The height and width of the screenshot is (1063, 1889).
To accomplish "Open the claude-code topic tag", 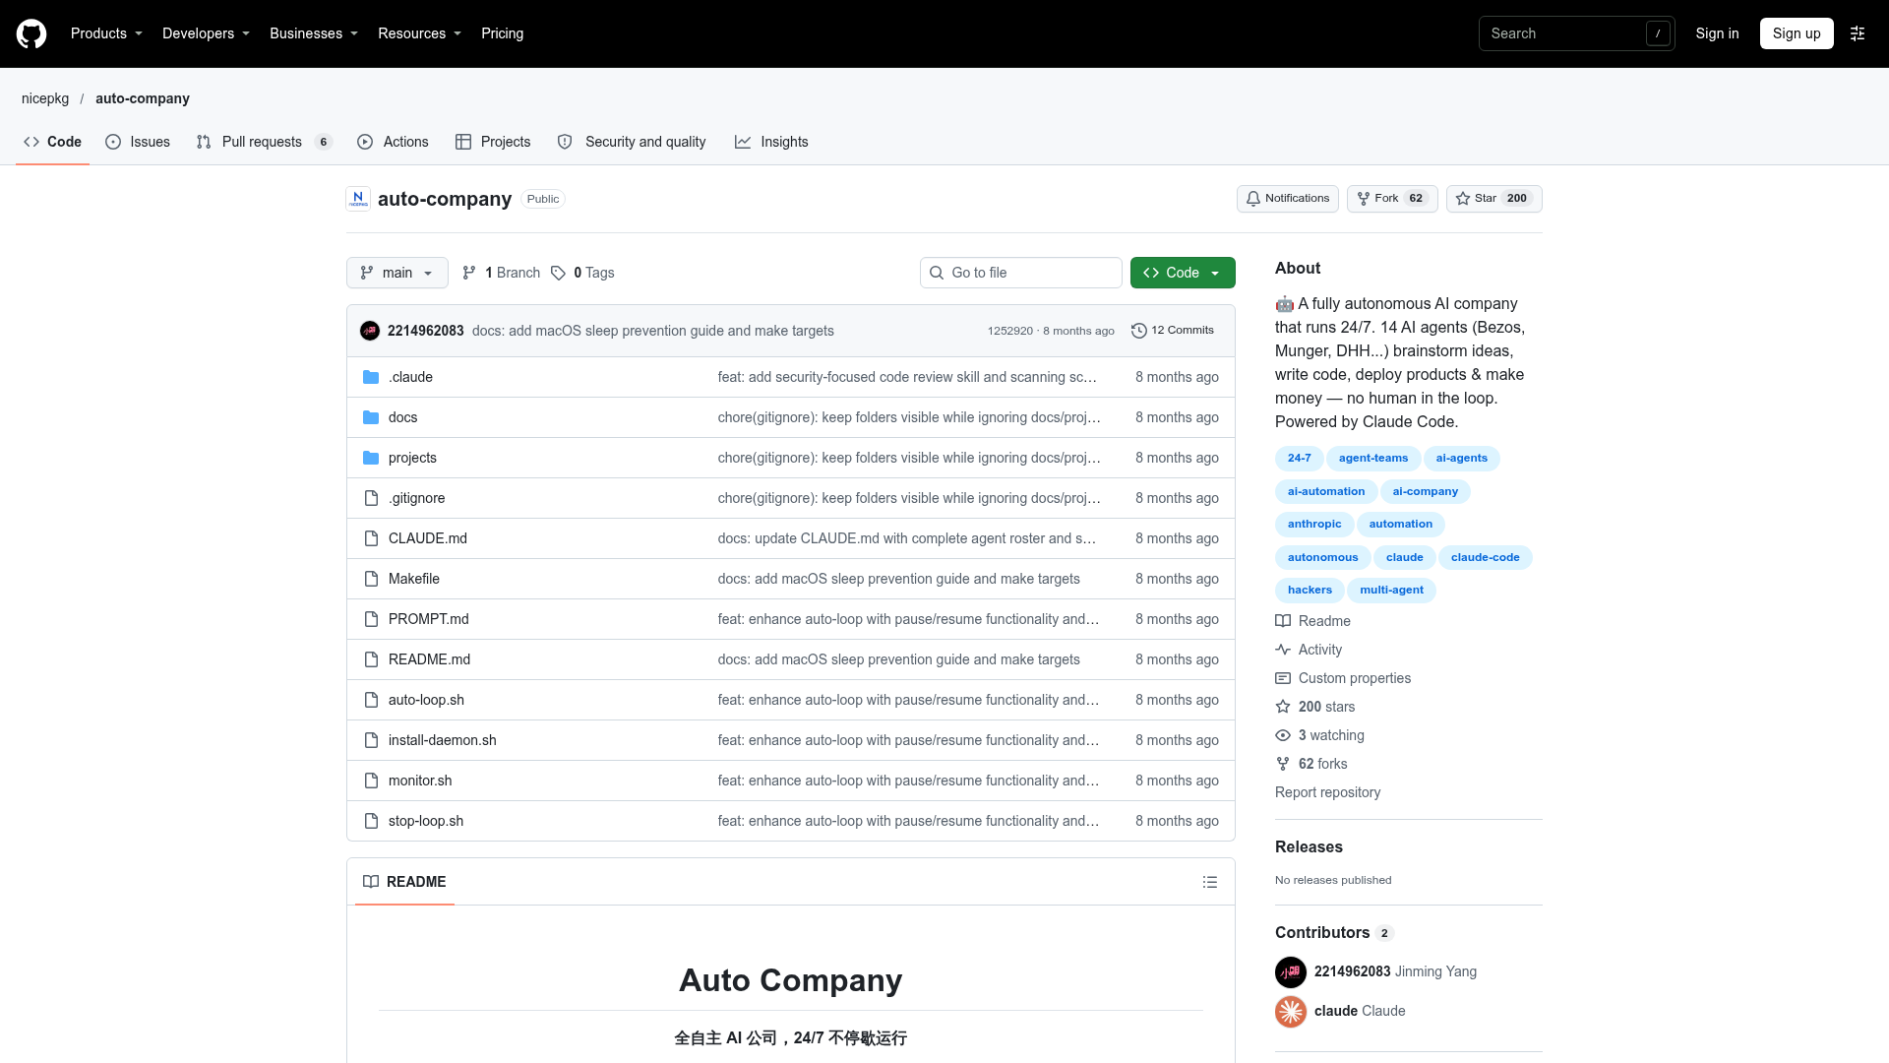I will [1485, 557].
